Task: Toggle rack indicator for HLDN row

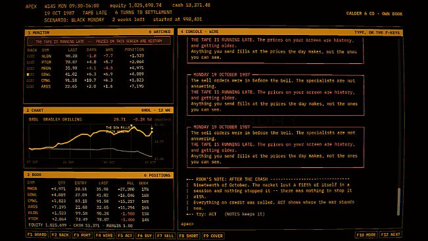Action: coord(30,56)
